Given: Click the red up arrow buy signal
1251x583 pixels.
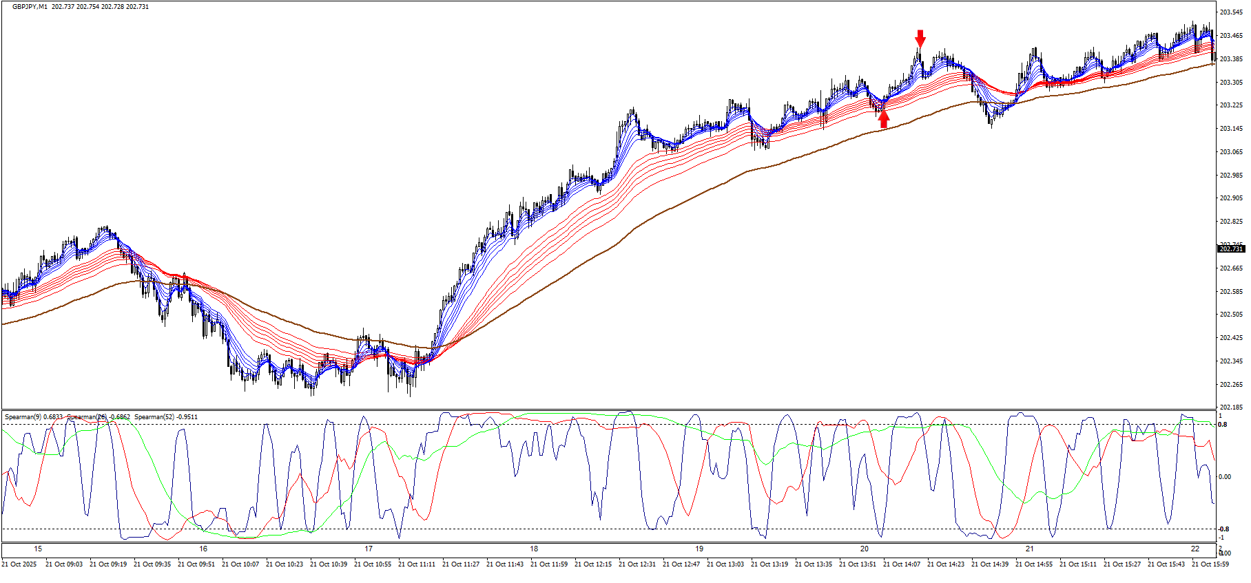Looking at the screenshot, I should coord(884,119).
